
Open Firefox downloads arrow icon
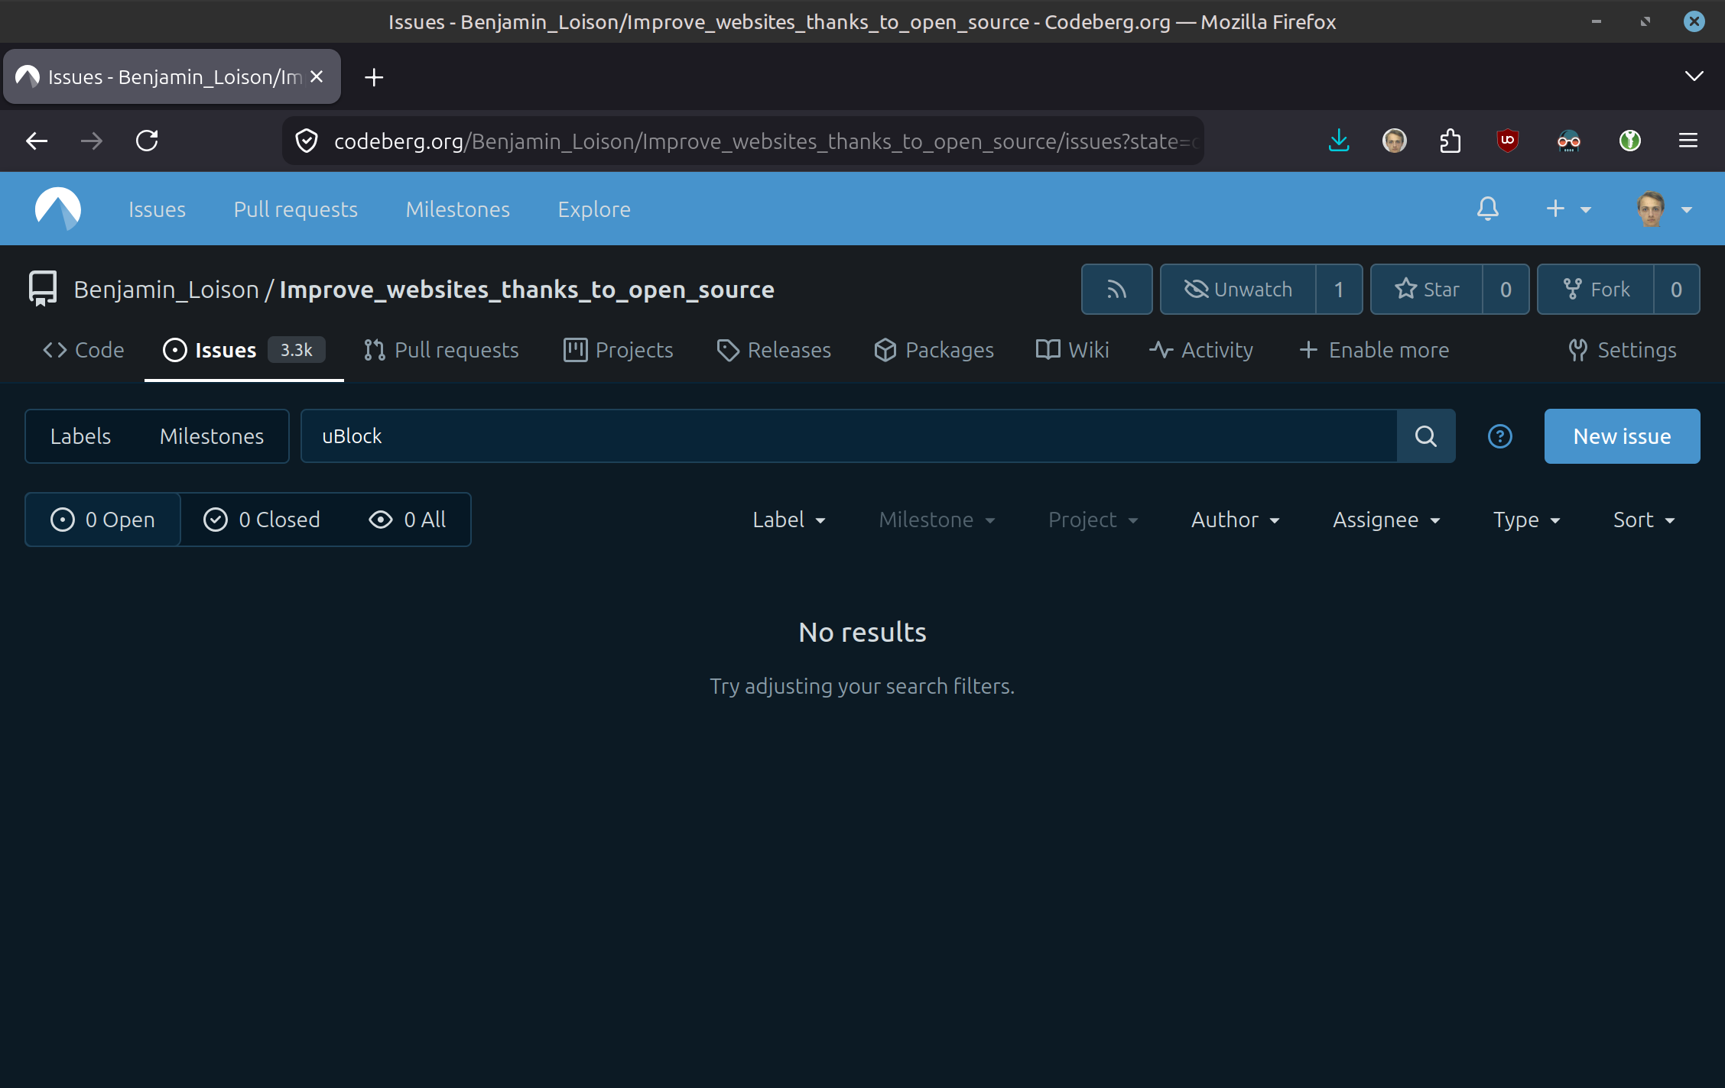[x=1339, y=141]
